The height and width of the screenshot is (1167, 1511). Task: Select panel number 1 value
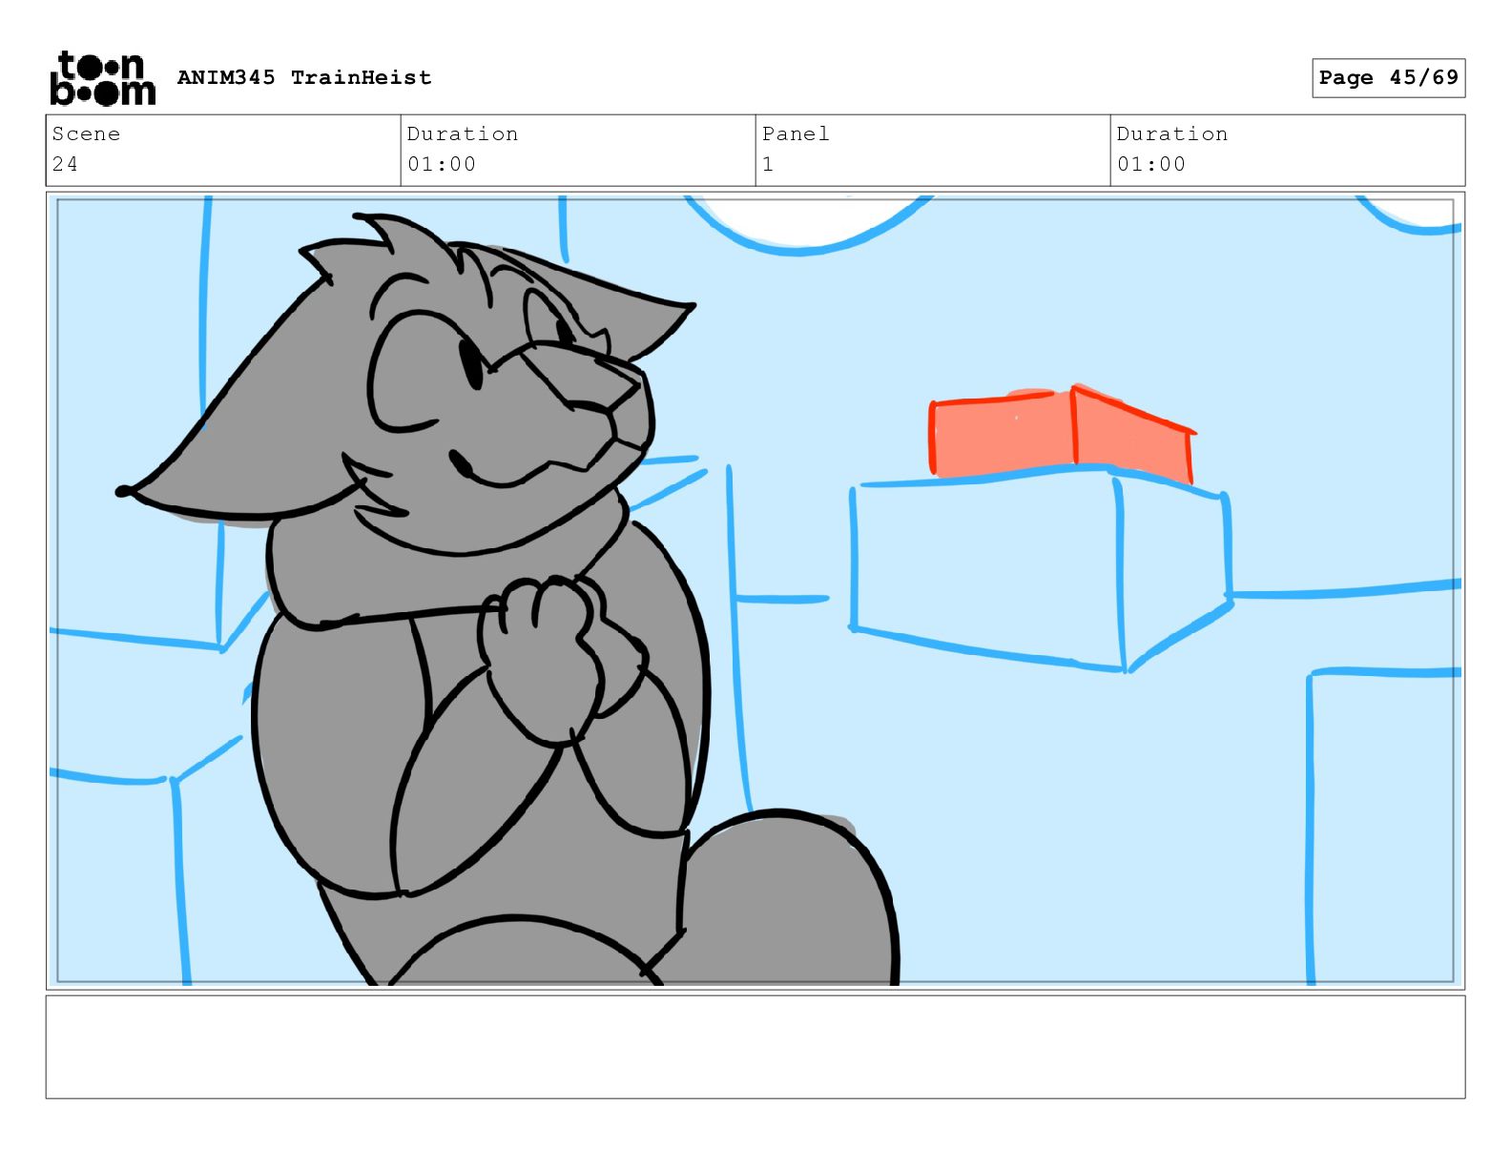pyautogui.click(x=768, y=164)
